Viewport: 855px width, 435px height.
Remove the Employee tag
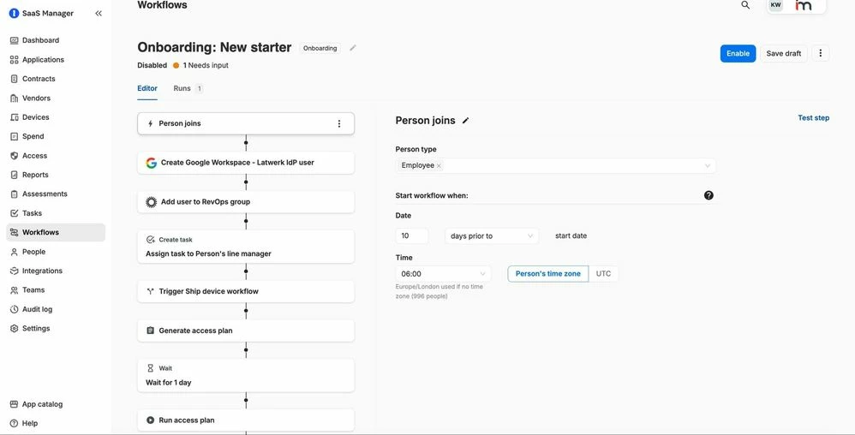(439, 166)
